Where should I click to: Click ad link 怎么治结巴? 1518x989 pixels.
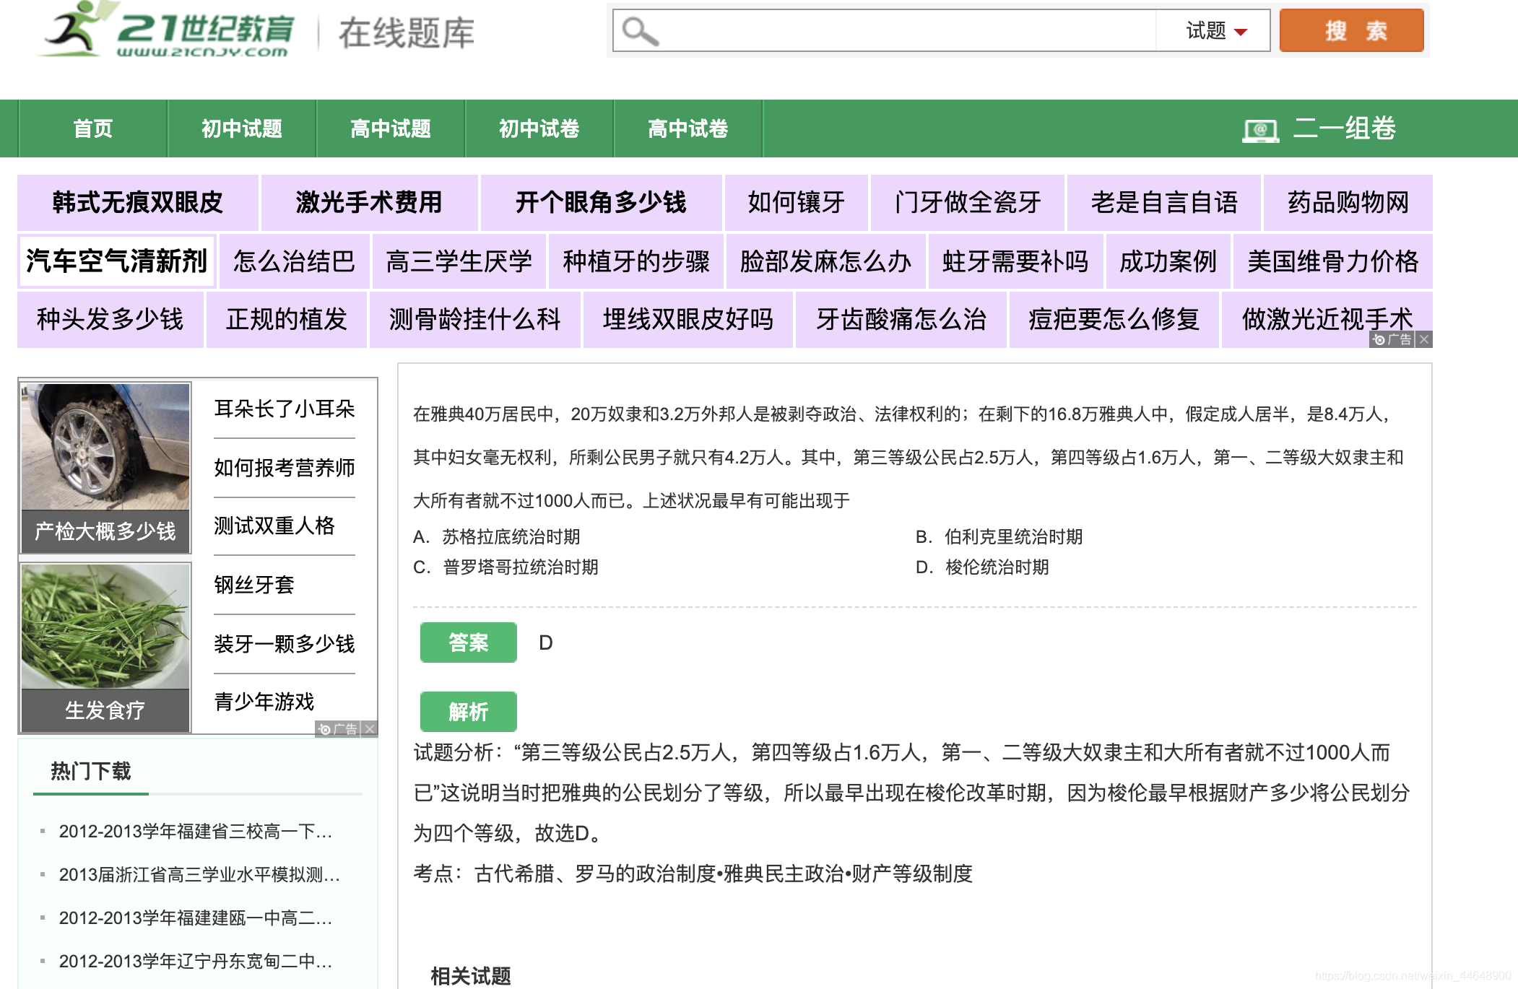coord(295,261)
